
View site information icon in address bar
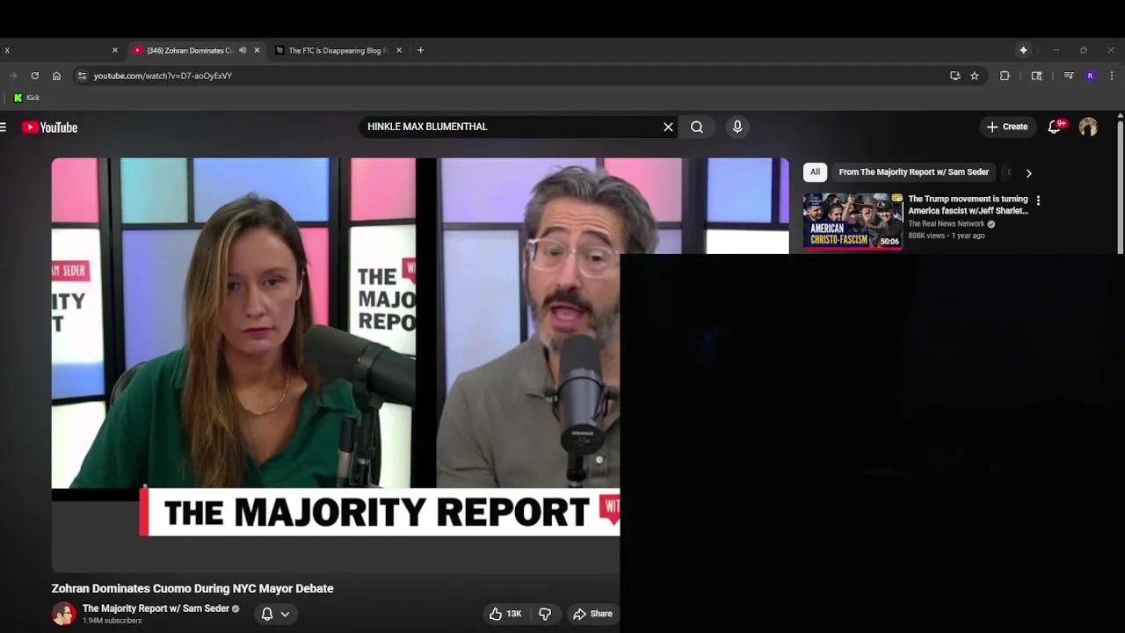click(x=82, y=76)
